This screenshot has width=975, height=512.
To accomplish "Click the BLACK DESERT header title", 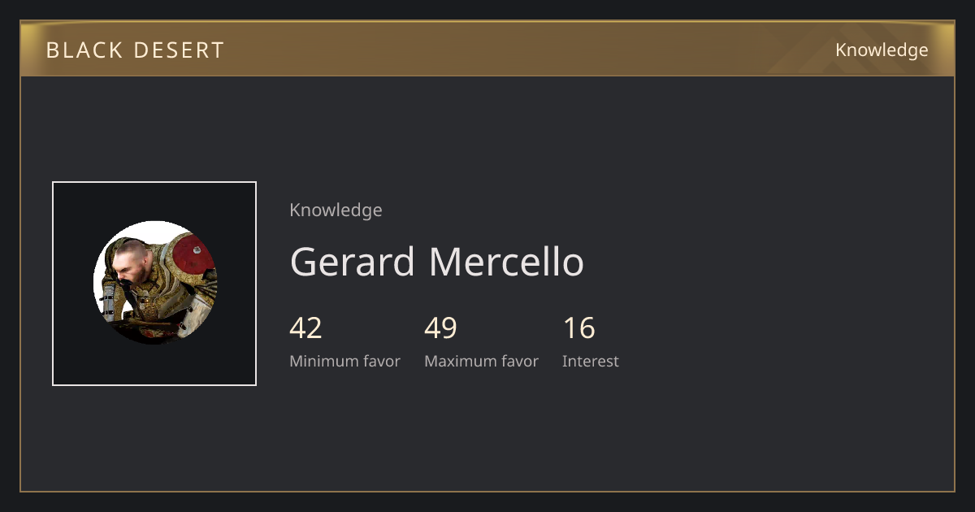I will pyautogui.click(x=135, y=50).
